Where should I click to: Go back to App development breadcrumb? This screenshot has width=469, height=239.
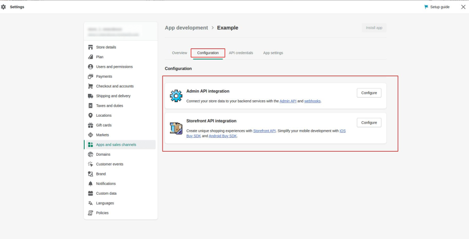(186, 28)
